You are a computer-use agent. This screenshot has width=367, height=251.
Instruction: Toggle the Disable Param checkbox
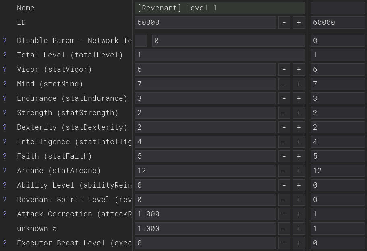(x=141, y=41)
